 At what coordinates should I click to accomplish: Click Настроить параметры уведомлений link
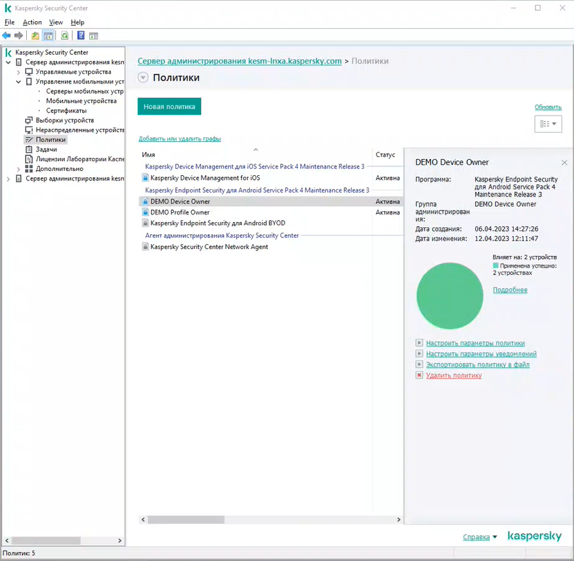point(481,354)
